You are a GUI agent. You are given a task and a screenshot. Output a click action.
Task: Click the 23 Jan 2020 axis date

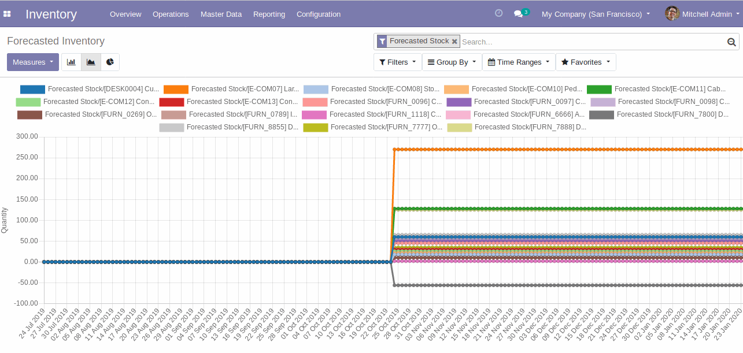click(729, 325)
